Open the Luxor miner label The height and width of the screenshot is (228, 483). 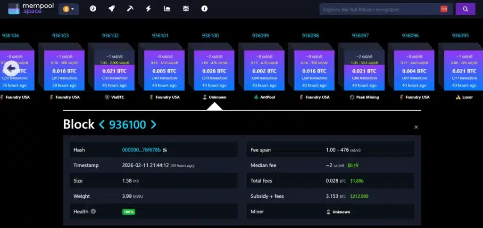tap(467, 97)
